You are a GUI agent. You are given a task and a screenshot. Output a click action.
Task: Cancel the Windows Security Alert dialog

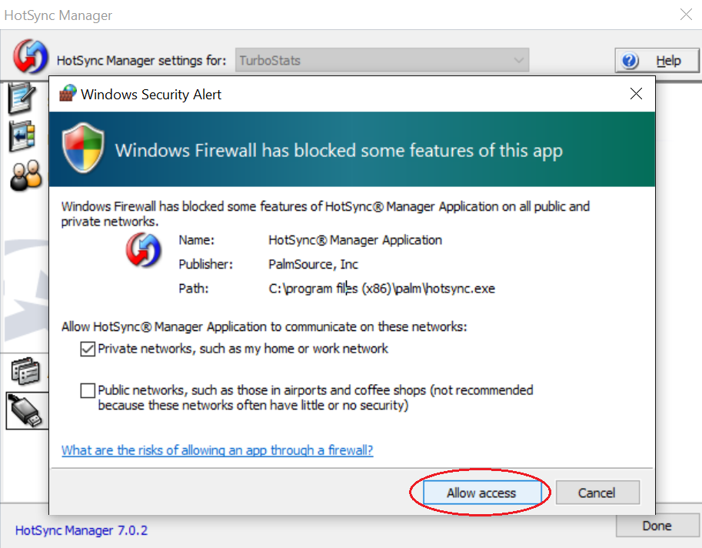pos(597,493)
